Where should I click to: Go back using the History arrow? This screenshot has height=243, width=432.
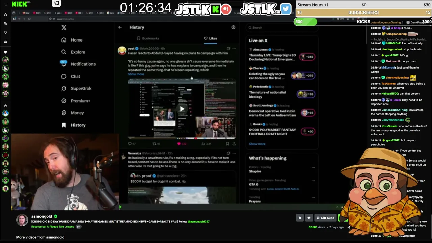[x=120, y=27]
